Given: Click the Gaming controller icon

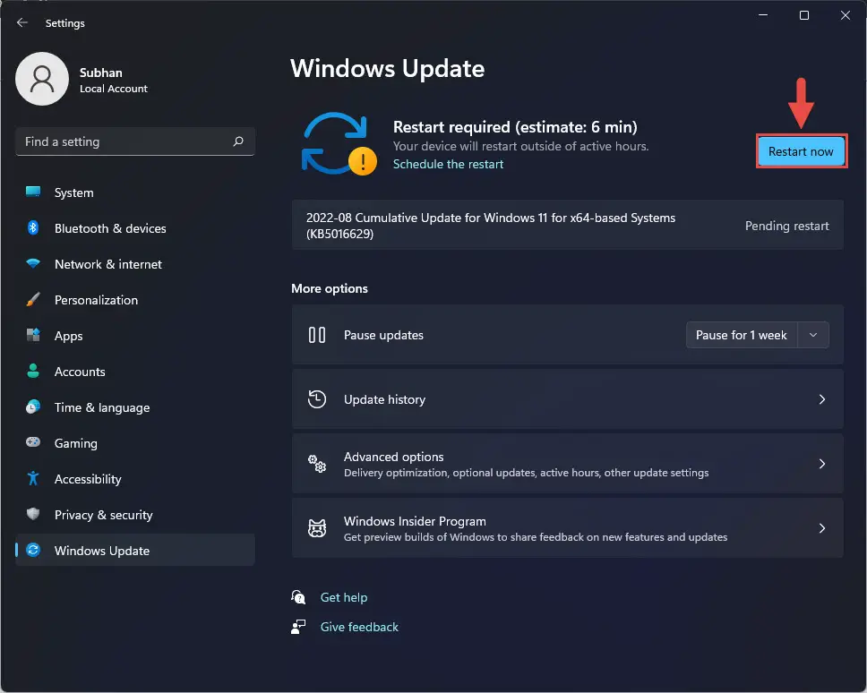Looking at the screenshot, I should pyautogui.click(x=33, y=442).
